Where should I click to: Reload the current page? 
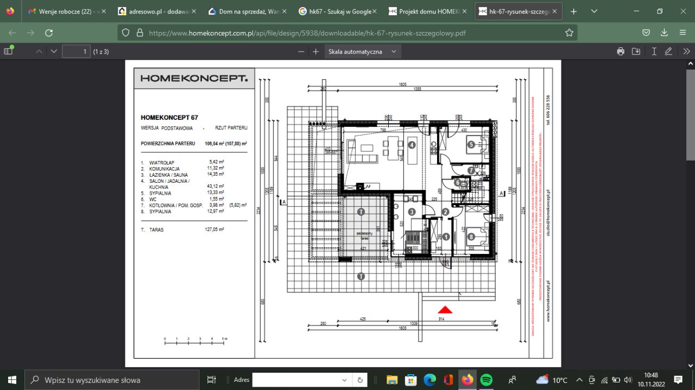click(x=49, y=33)
